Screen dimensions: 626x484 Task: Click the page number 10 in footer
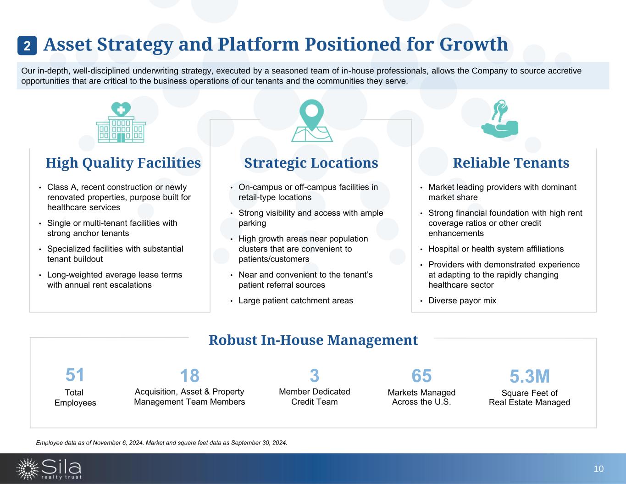pyautogui.click(x=598, y=468)
